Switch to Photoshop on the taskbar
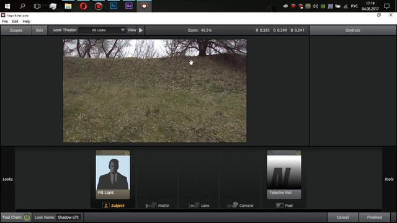 [114, 6]
